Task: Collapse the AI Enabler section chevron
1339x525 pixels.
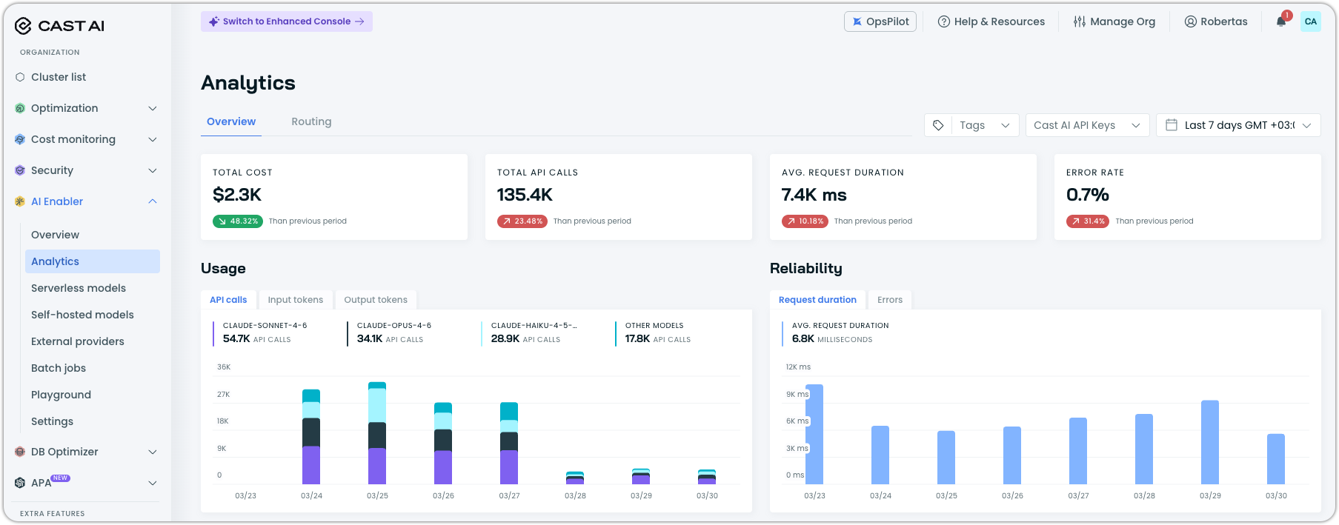Action: point(153,201)
